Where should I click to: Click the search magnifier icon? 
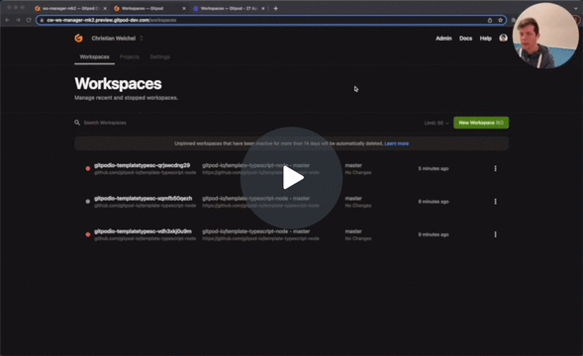tap(77, 123)
